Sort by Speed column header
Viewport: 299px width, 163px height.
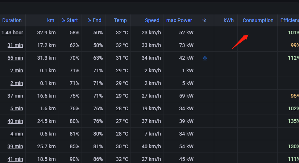pos(152,20)
